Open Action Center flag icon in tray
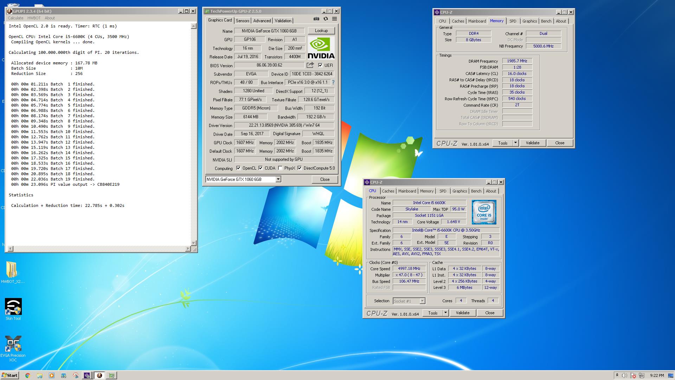675x380 pixels. pos(633,375)
